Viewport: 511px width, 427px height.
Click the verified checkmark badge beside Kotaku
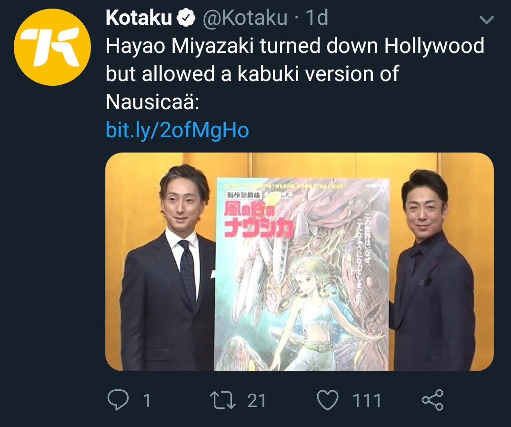point(186,18)
